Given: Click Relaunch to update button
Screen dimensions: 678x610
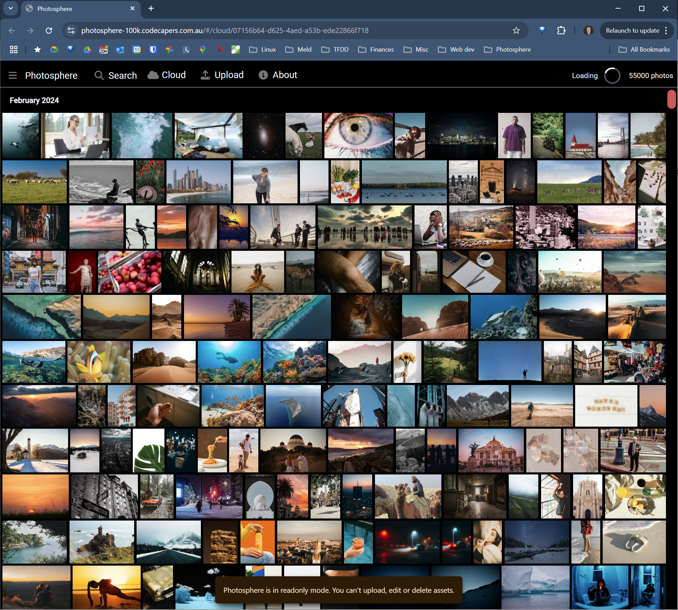Looking at the screenshot, I should [632, 31].
